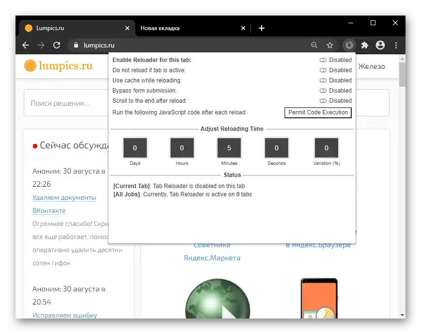Open the profile avatar icon
Image resolution: width=421 pixels, height=334 pixels.
click(380, 45)
